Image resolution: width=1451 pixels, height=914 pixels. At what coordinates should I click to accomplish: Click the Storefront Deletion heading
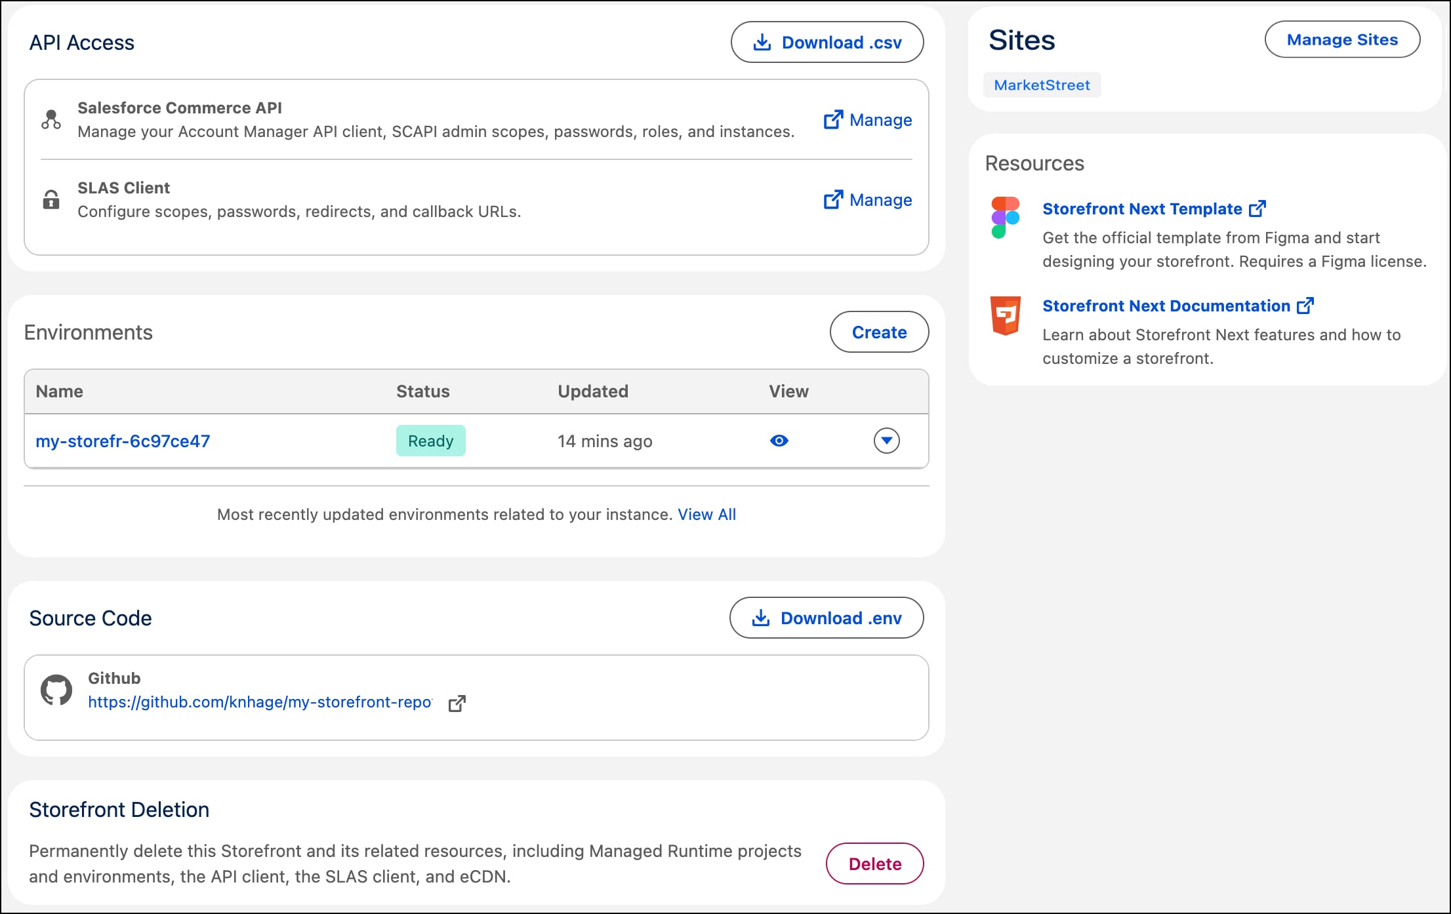click(x=119, y=810)
